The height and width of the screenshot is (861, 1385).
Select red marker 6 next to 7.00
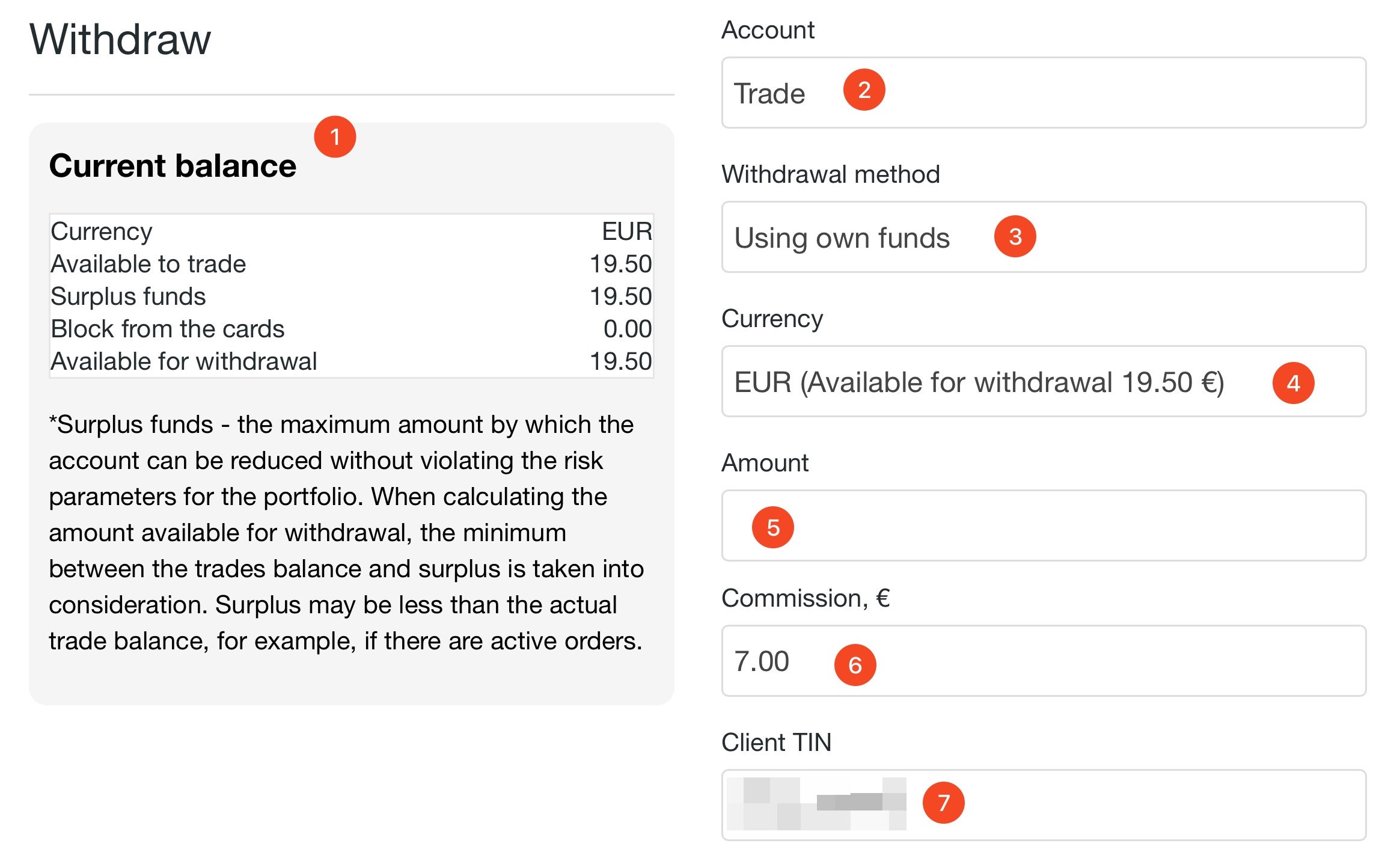coord(855,665)
